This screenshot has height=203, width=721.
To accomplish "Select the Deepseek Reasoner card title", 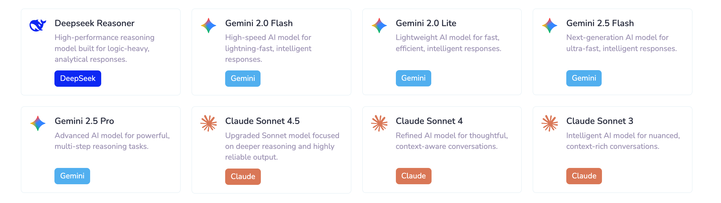I will (94, 23).
